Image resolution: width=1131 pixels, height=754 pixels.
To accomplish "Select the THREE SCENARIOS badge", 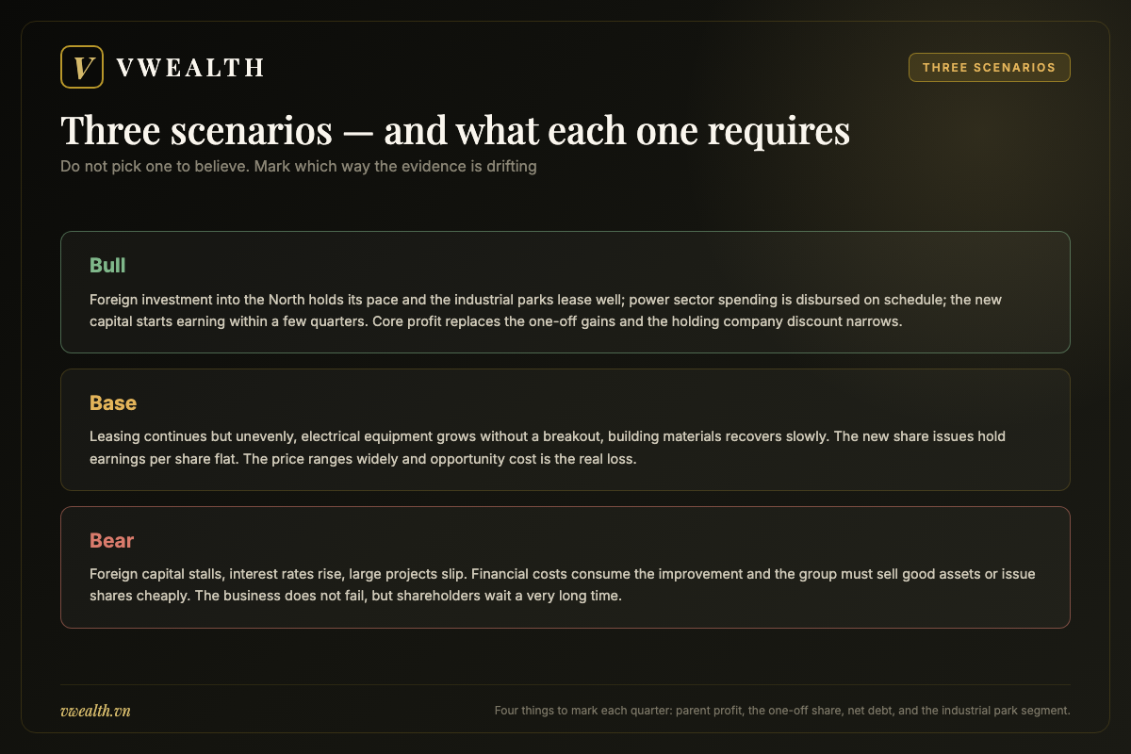I will 990,68.
